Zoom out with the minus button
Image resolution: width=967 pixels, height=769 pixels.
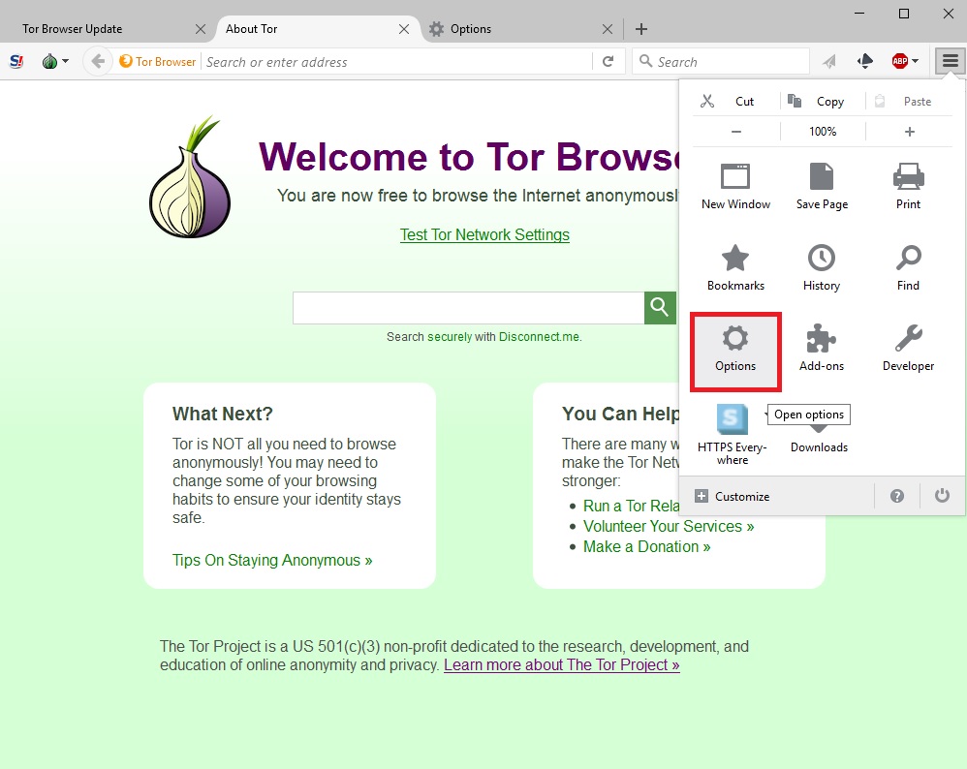(x=736, y=132)
